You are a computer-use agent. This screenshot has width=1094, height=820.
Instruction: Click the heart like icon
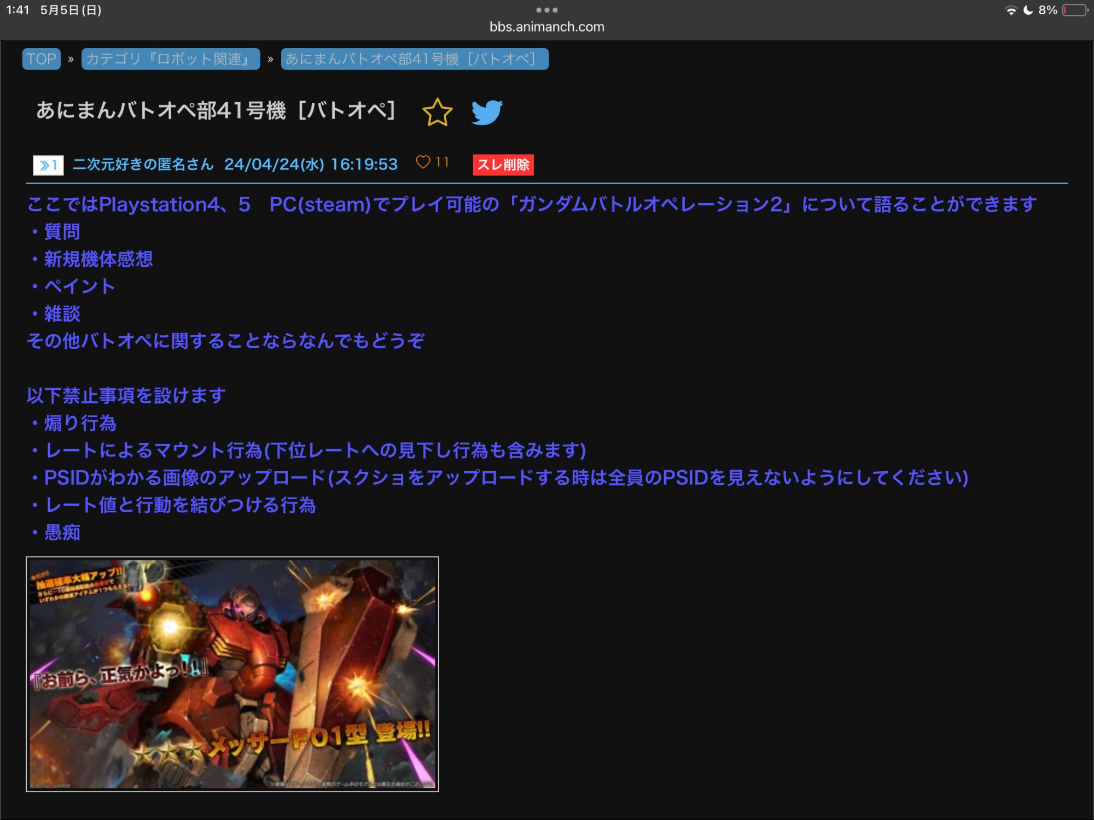tap(423, 162)
